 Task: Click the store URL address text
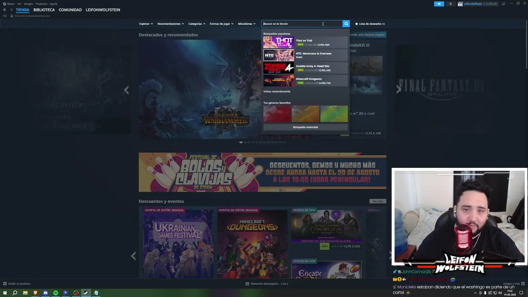[32, 16]
